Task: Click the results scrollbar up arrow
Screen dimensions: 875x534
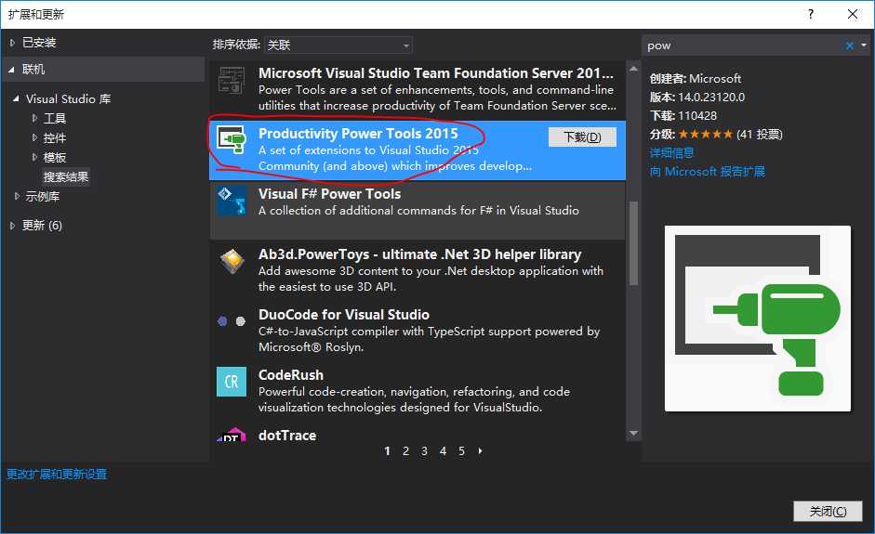Action: 633,69
